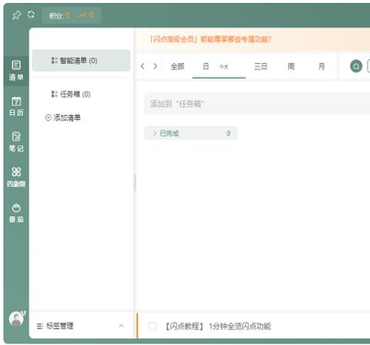Click the green search icon
Image resolution: width=370 pixels, height=345 pixels.
(356, 66)
